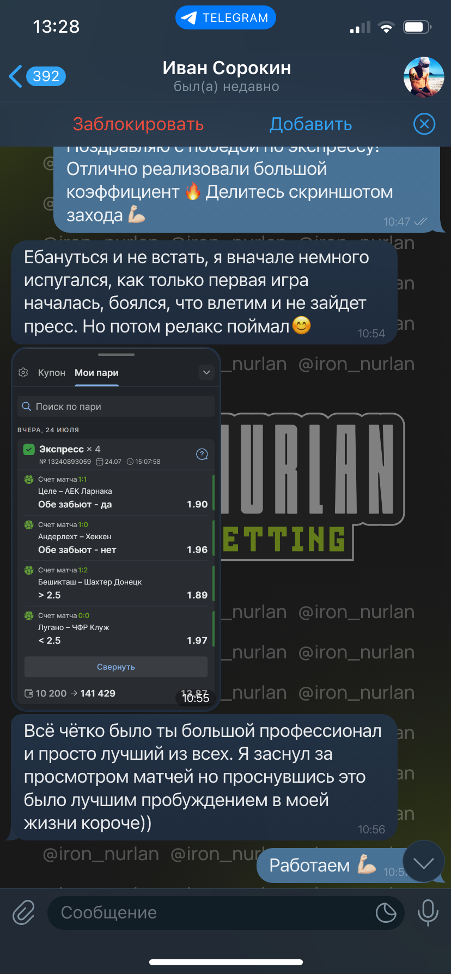This screenshot has width=451, height=974.
Task: Select the Мои пари tab
Action: (x=96, y=373)
